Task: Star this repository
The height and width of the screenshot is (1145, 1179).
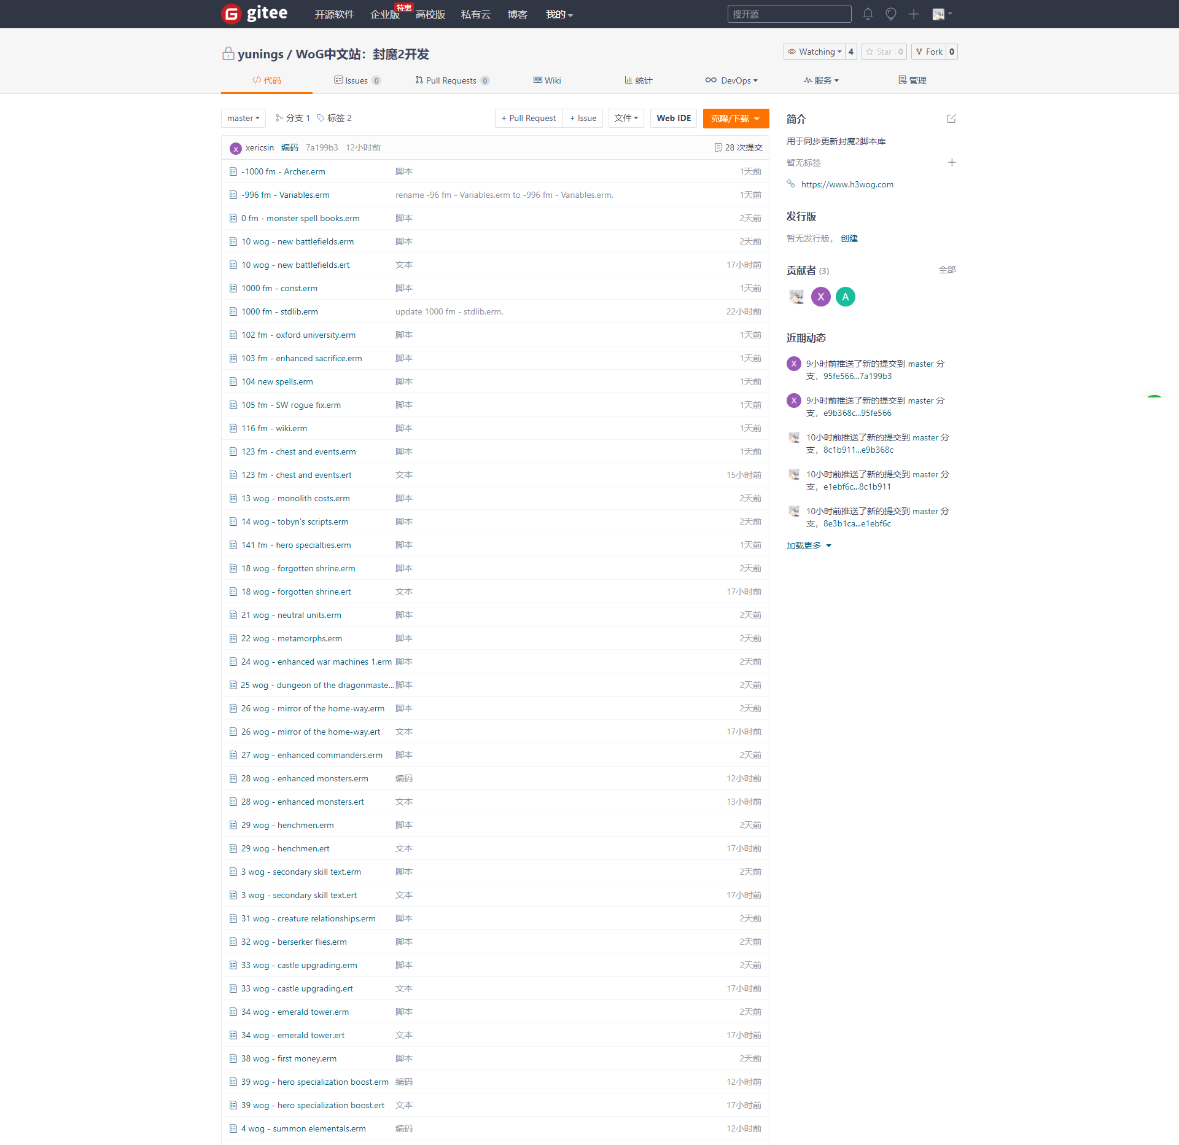Action: pyautogui.click(x=878, y=52)
